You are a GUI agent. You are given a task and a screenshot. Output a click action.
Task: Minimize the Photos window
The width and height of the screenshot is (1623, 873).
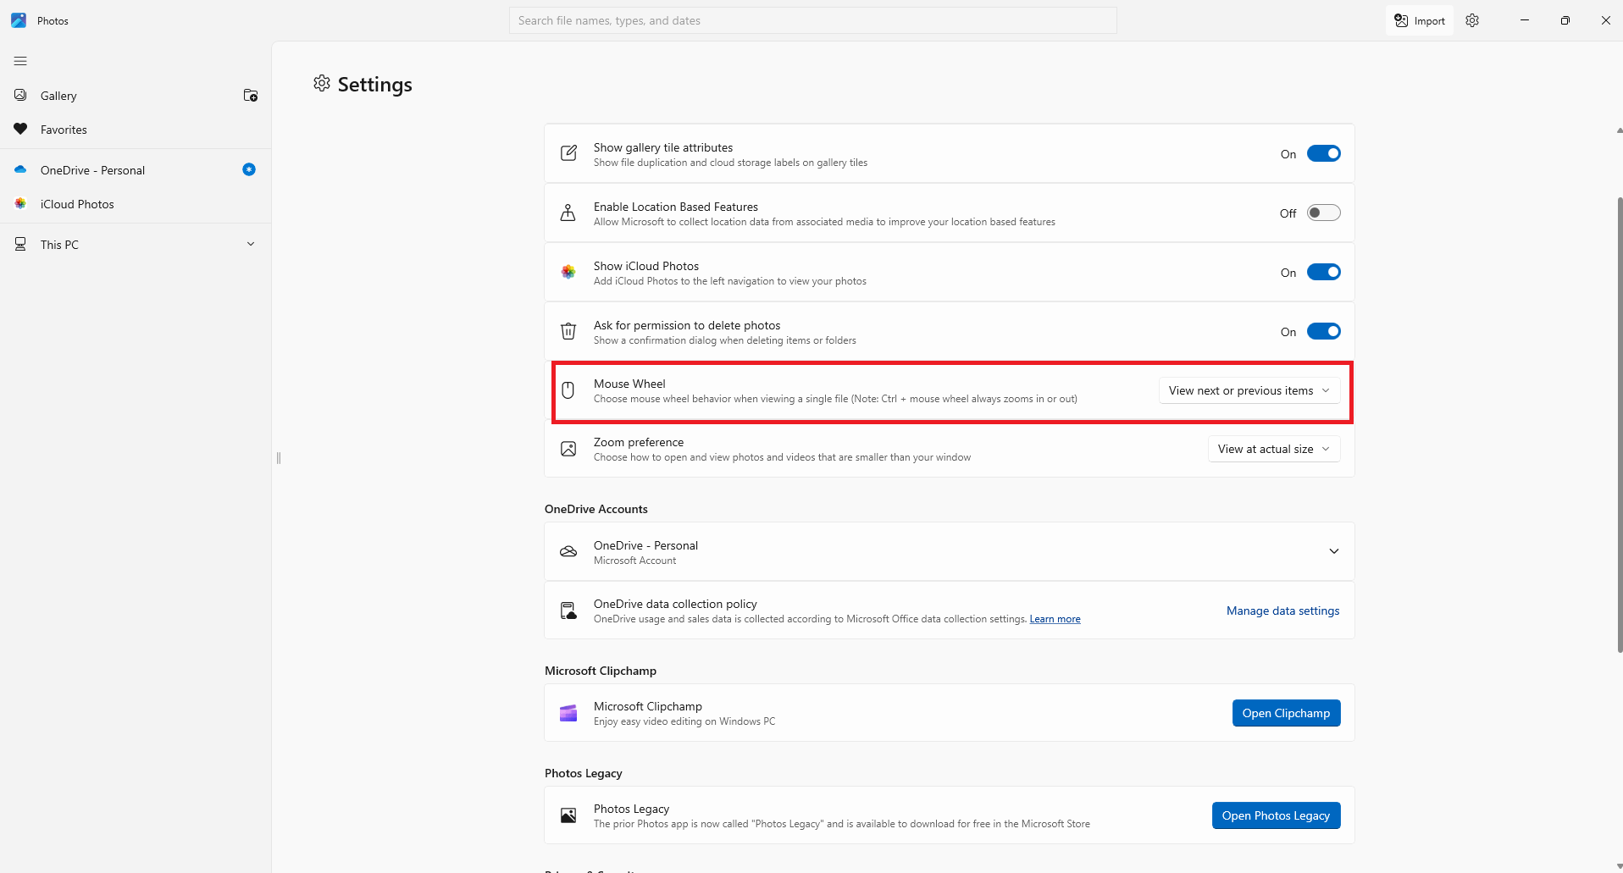[x=1525, y=20]
